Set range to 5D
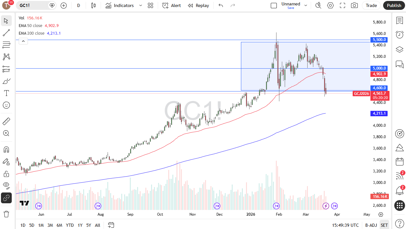 (x=32, y=225)
